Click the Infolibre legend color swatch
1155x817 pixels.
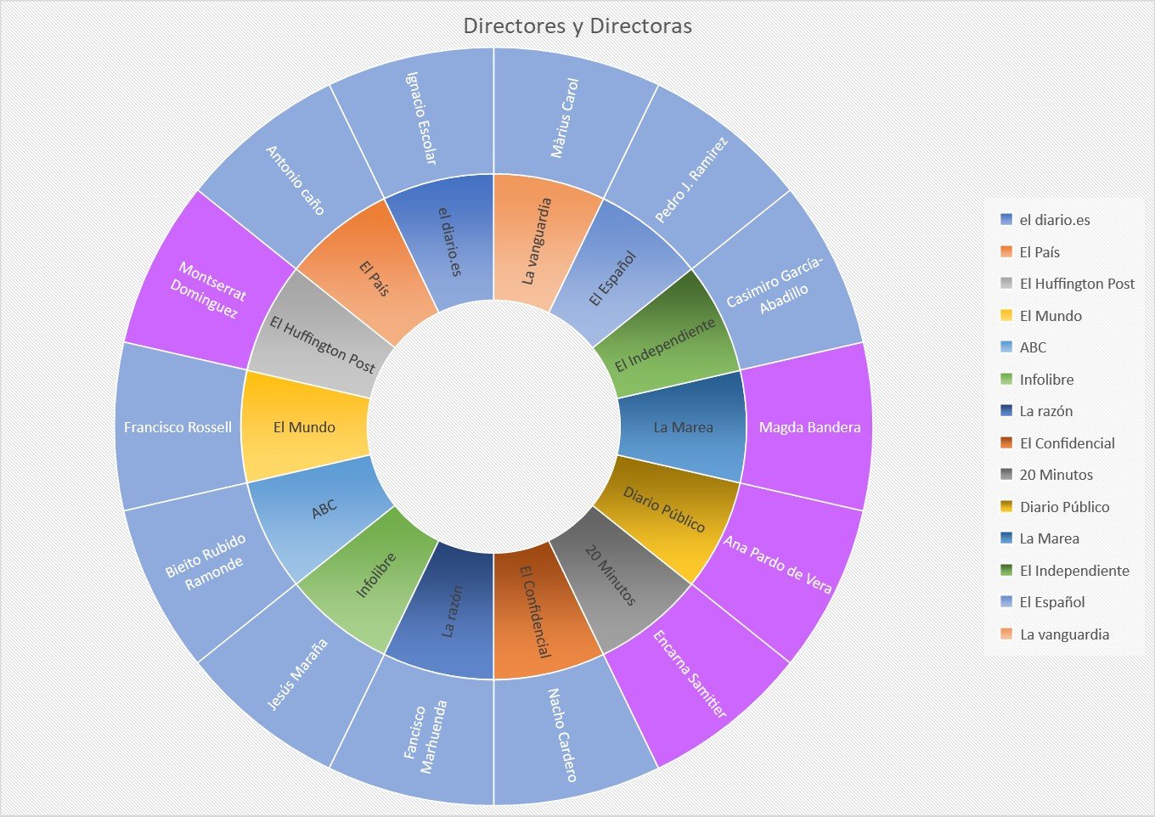[x=1006, y=379]
